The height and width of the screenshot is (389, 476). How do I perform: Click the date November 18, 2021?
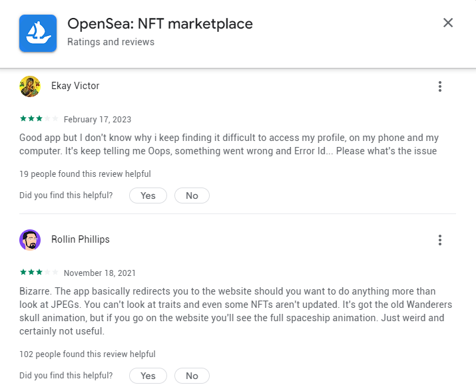point(100,273)
